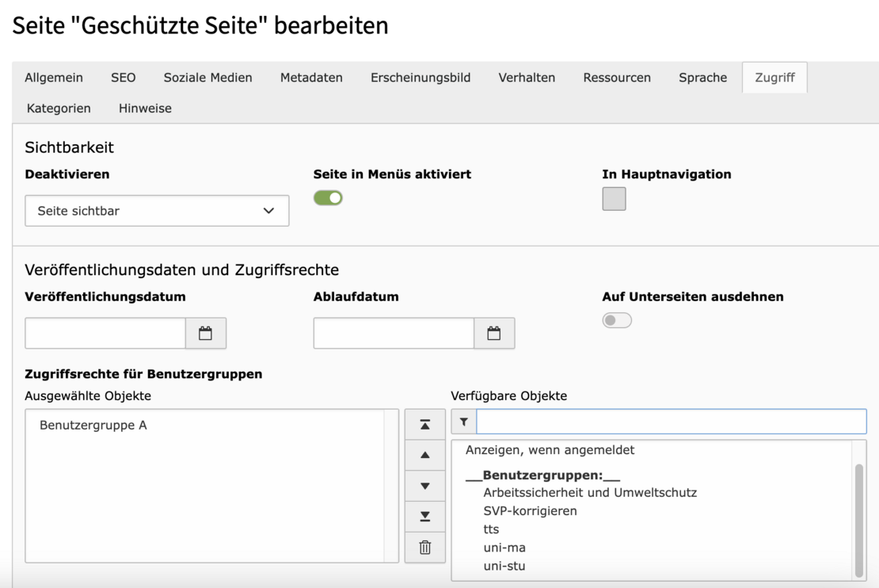
Task: Click the available objects filter text field
Action: [x=671, y=422]
